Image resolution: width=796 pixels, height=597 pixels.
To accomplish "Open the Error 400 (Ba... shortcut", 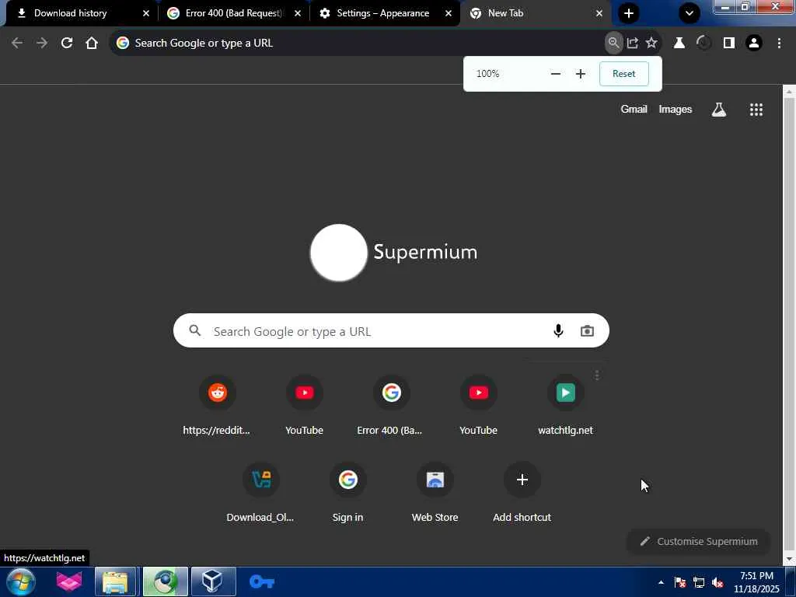I will coord(391,405).
